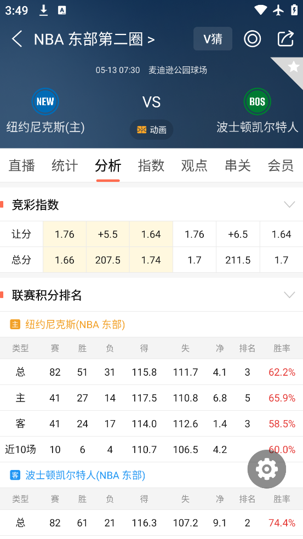Open the 串关 tab
Screen dimensions: 303x539
pyautogui.click(x=237, y=165)
